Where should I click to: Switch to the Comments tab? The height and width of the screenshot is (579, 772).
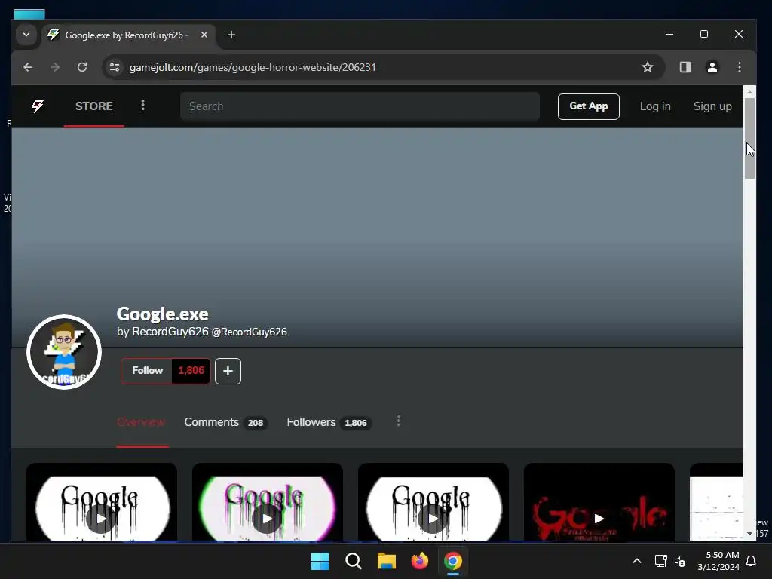tap(225, 422)
